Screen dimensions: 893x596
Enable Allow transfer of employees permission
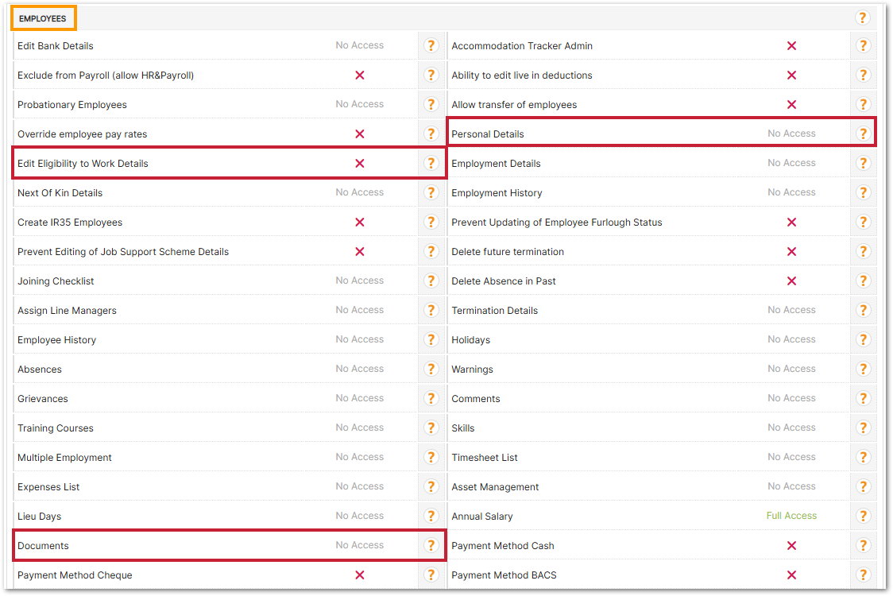click(x=791, y=105)
